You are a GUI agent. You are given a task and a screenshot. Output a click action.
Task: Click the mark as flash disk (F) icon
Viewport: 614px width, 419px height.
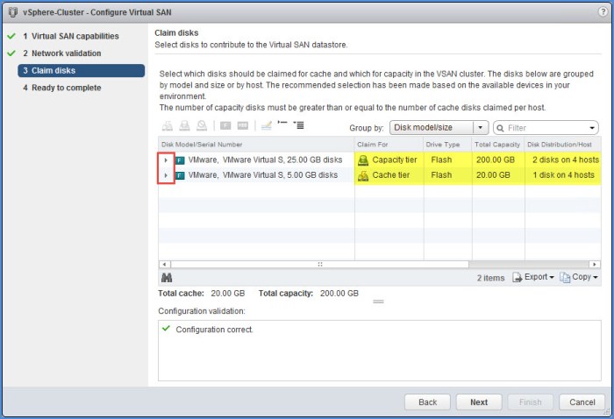[x=225, y=125]
